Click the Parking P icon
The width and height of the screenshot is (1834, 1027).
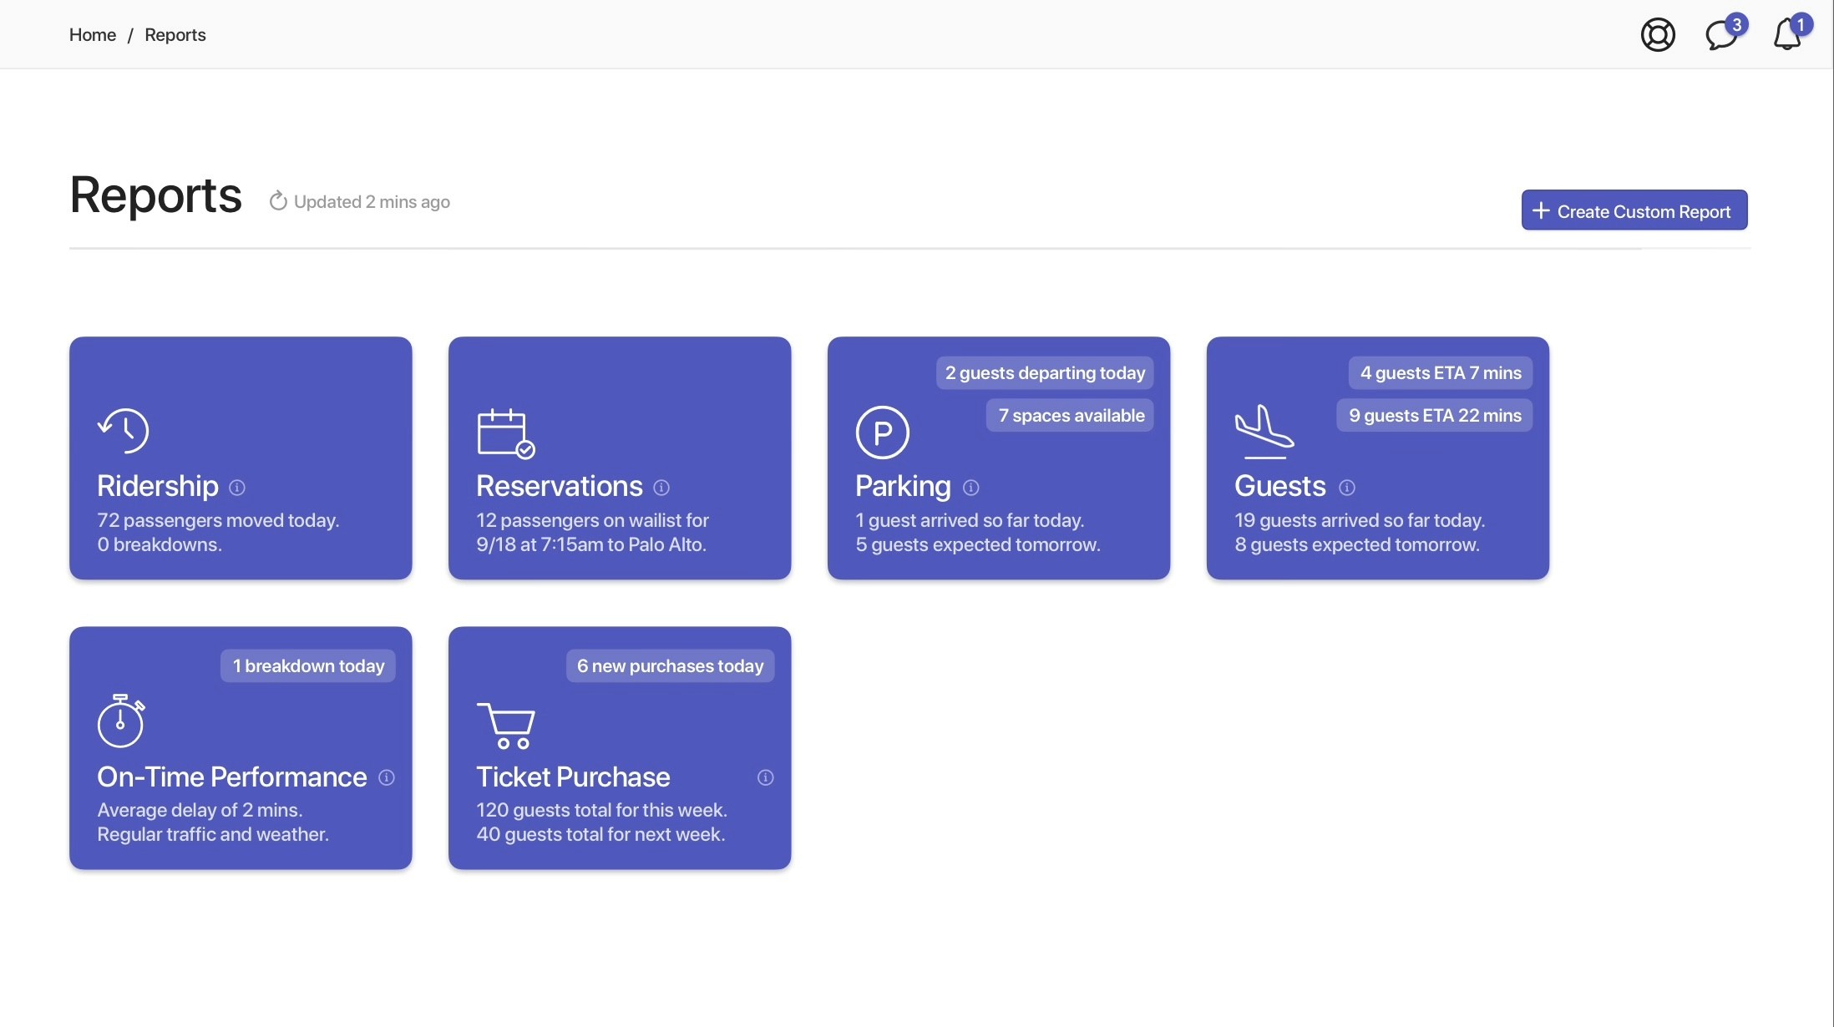click(882, 433)
